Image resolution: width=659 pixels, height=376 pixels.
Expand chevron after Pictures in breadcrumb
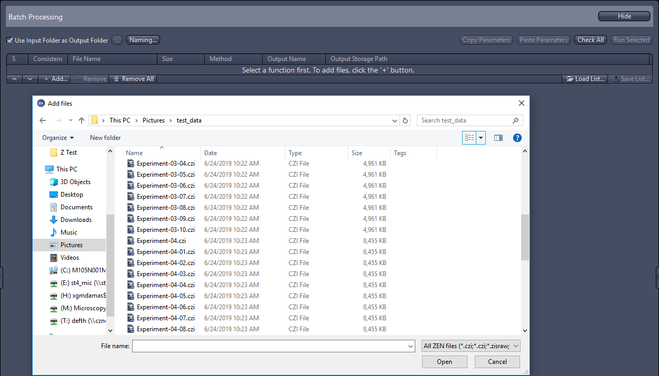point(171,120)
